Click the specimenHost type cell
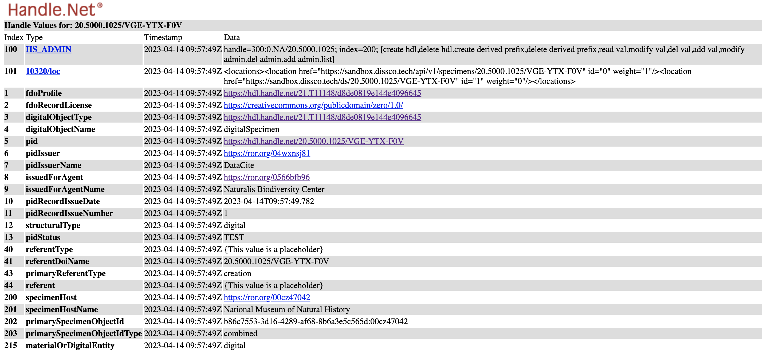Image resolution: width=763 pixels, height=361 pixels. pyautogui.click(x=84, y=297)
